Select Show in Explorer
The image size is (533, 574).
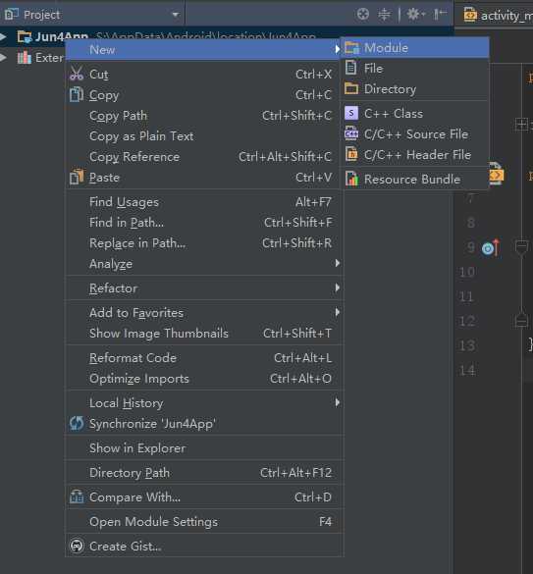203,448
